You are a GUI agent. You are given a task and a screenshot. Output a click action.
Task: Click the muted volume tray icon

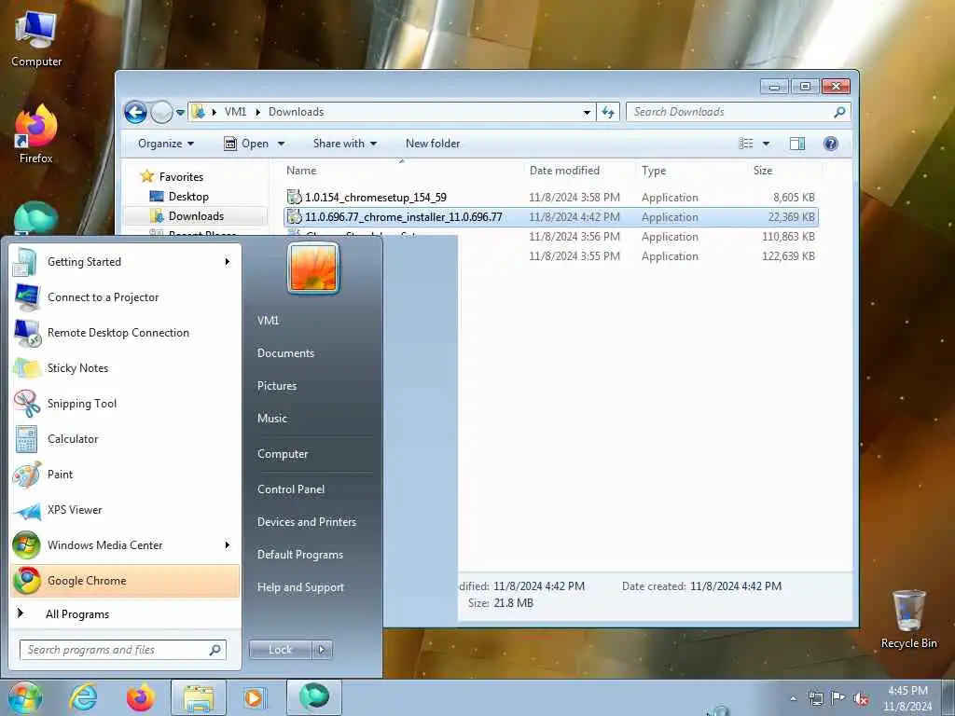click(x=861, y=698)
